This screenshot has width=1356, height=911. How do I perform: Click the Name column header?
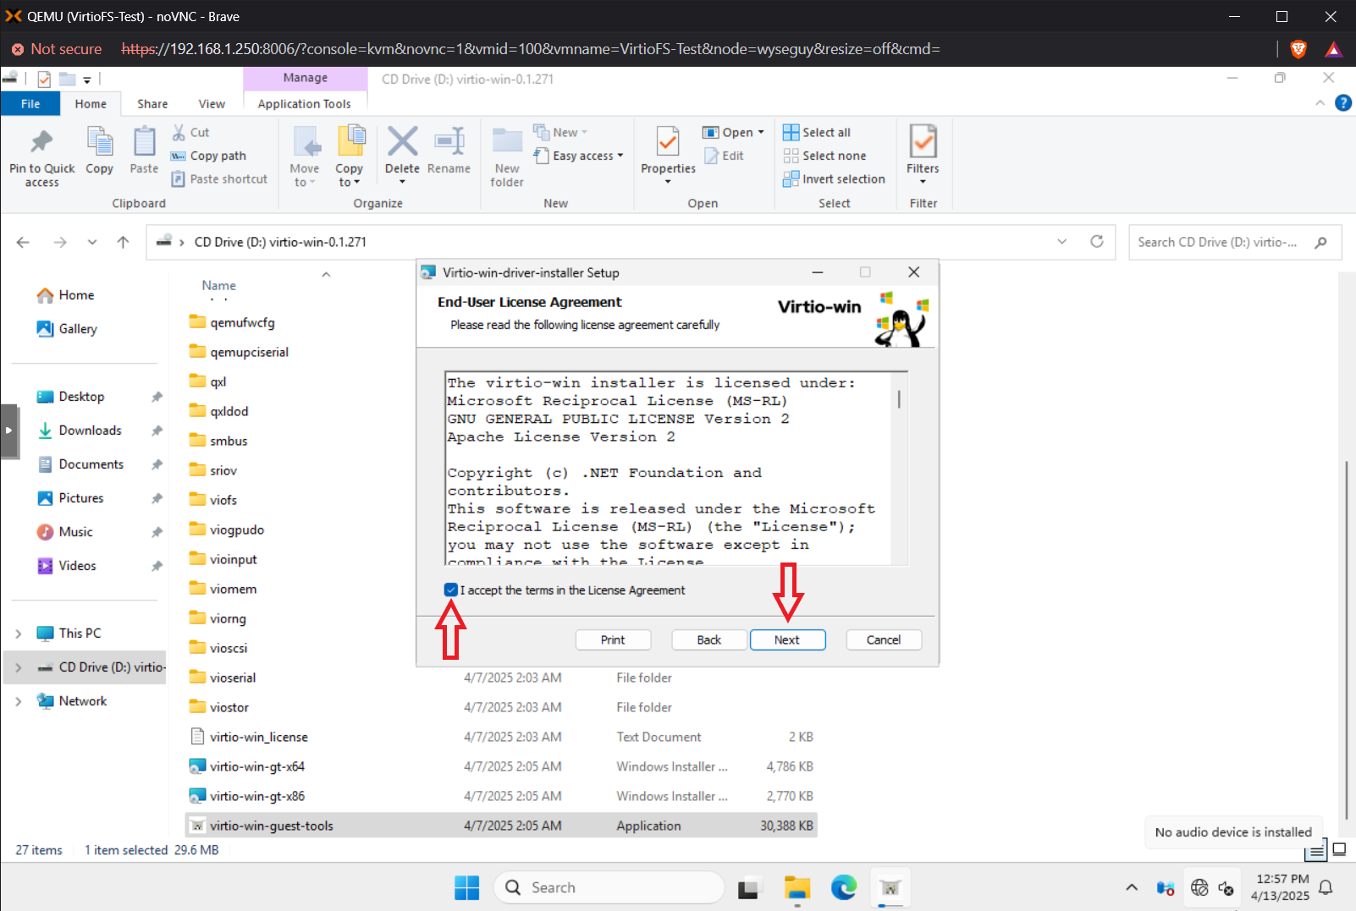pyautogui.click(x=219, y=286)
